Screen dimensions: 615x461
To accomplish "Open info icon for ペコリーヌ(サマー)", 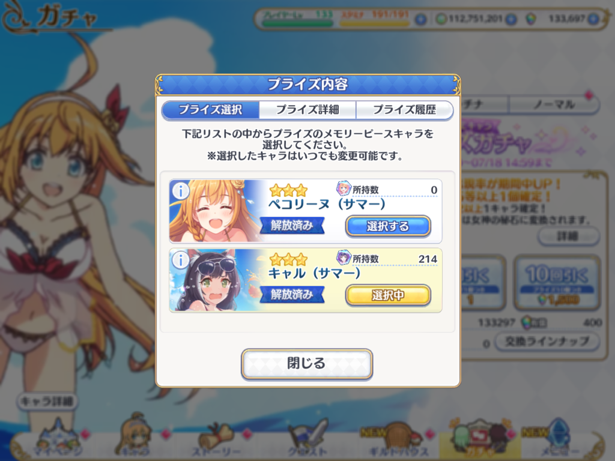I will (x=180, y=191).
